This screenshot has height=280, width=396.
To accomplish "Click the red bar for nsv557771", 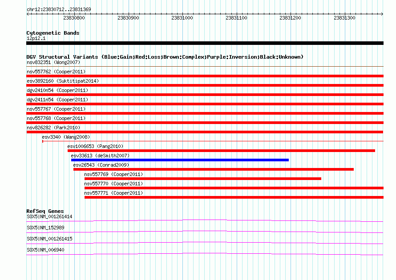I will click(234, 197).
